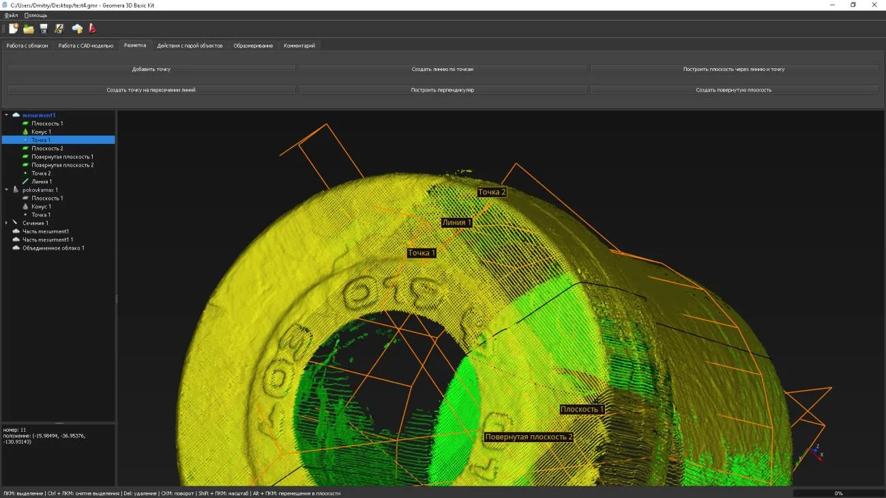Click the Линия 1 label in viewport

pyautogui.click(x=456, y=222)
